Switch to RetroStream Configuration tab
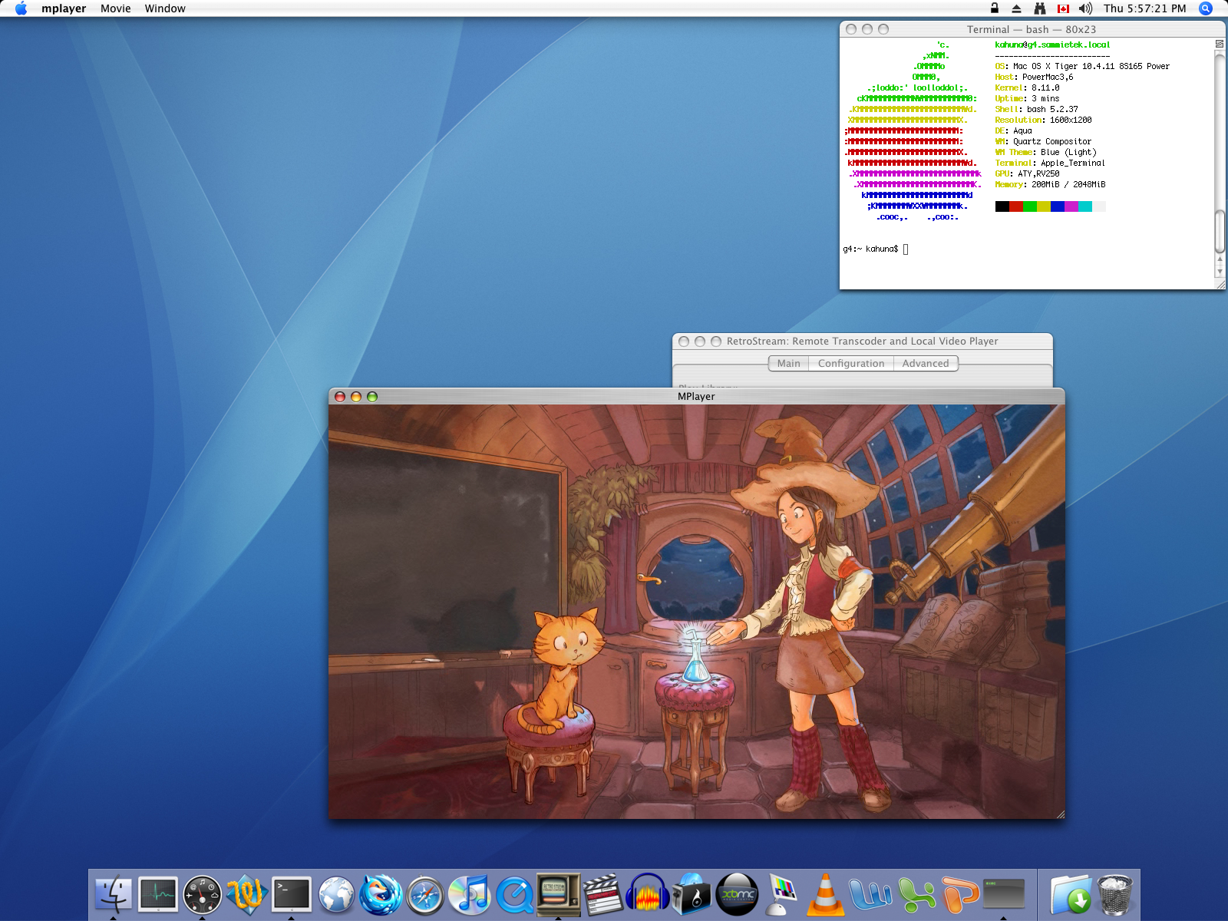1228x921 pixels. coord(851,364)
